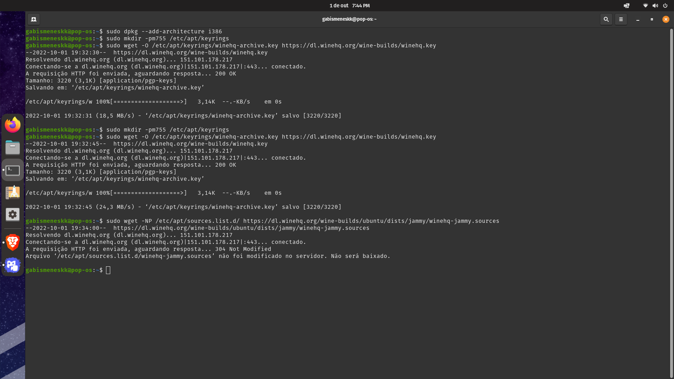The width and height of the screenshot is (674, 379).
Task: Click the volume speaker icon
Action: coord(655,6)
